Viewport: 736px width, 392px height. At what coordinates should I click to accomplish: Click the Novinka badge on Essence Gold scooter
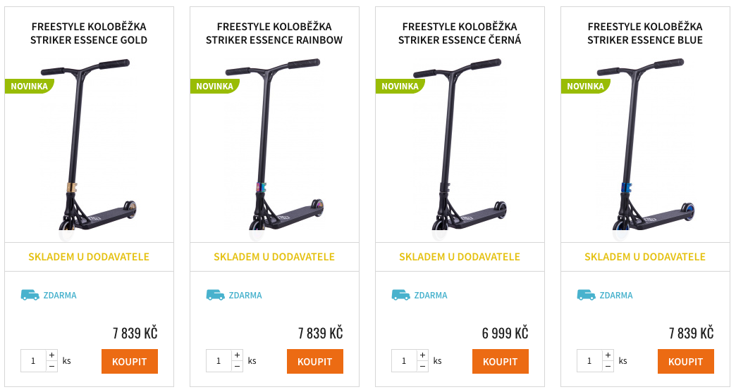[29, 87]
